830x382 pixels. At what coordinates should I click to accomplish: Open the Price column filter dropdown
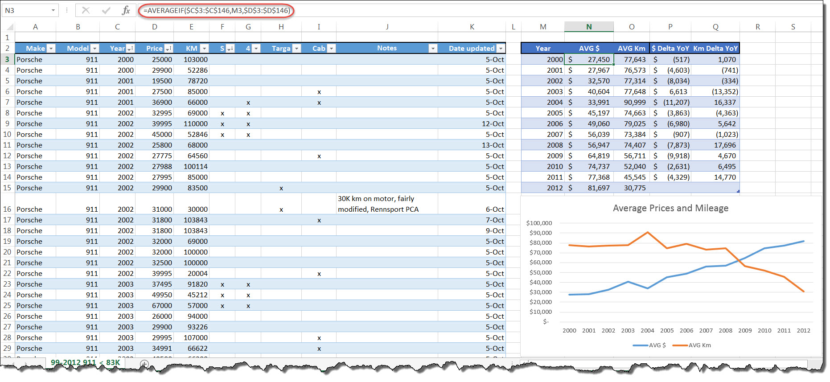(168, 48)
